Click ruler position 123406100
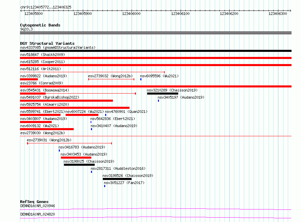Viewport: 301px width, 222px height. click(x=180, y=14)
